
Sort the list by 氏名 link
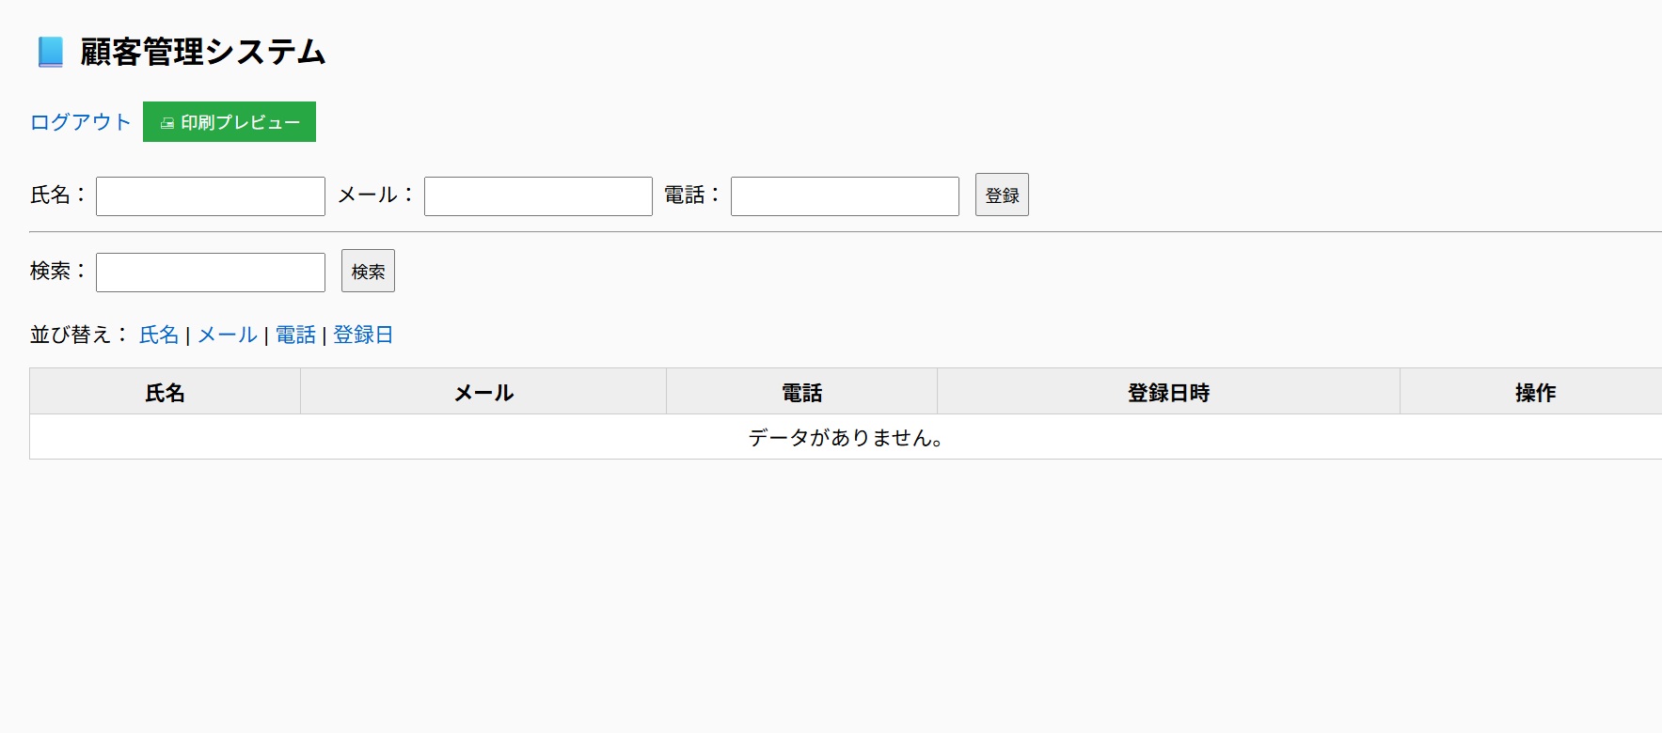click(x=159, y=335)
